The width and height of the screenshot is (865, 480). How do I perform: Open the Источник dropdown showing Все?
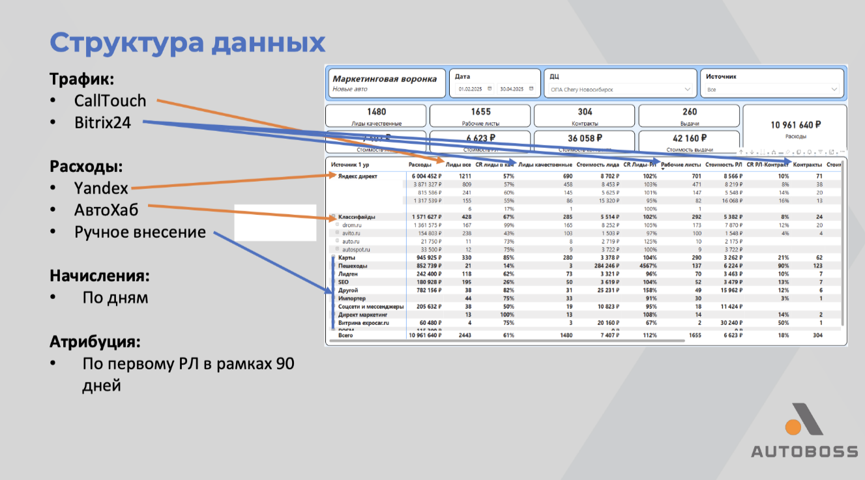click(x=771, y=89)
